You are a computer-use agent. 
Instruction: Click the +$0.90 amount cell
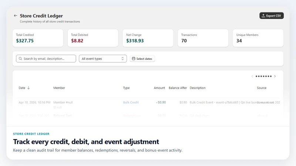161,103
